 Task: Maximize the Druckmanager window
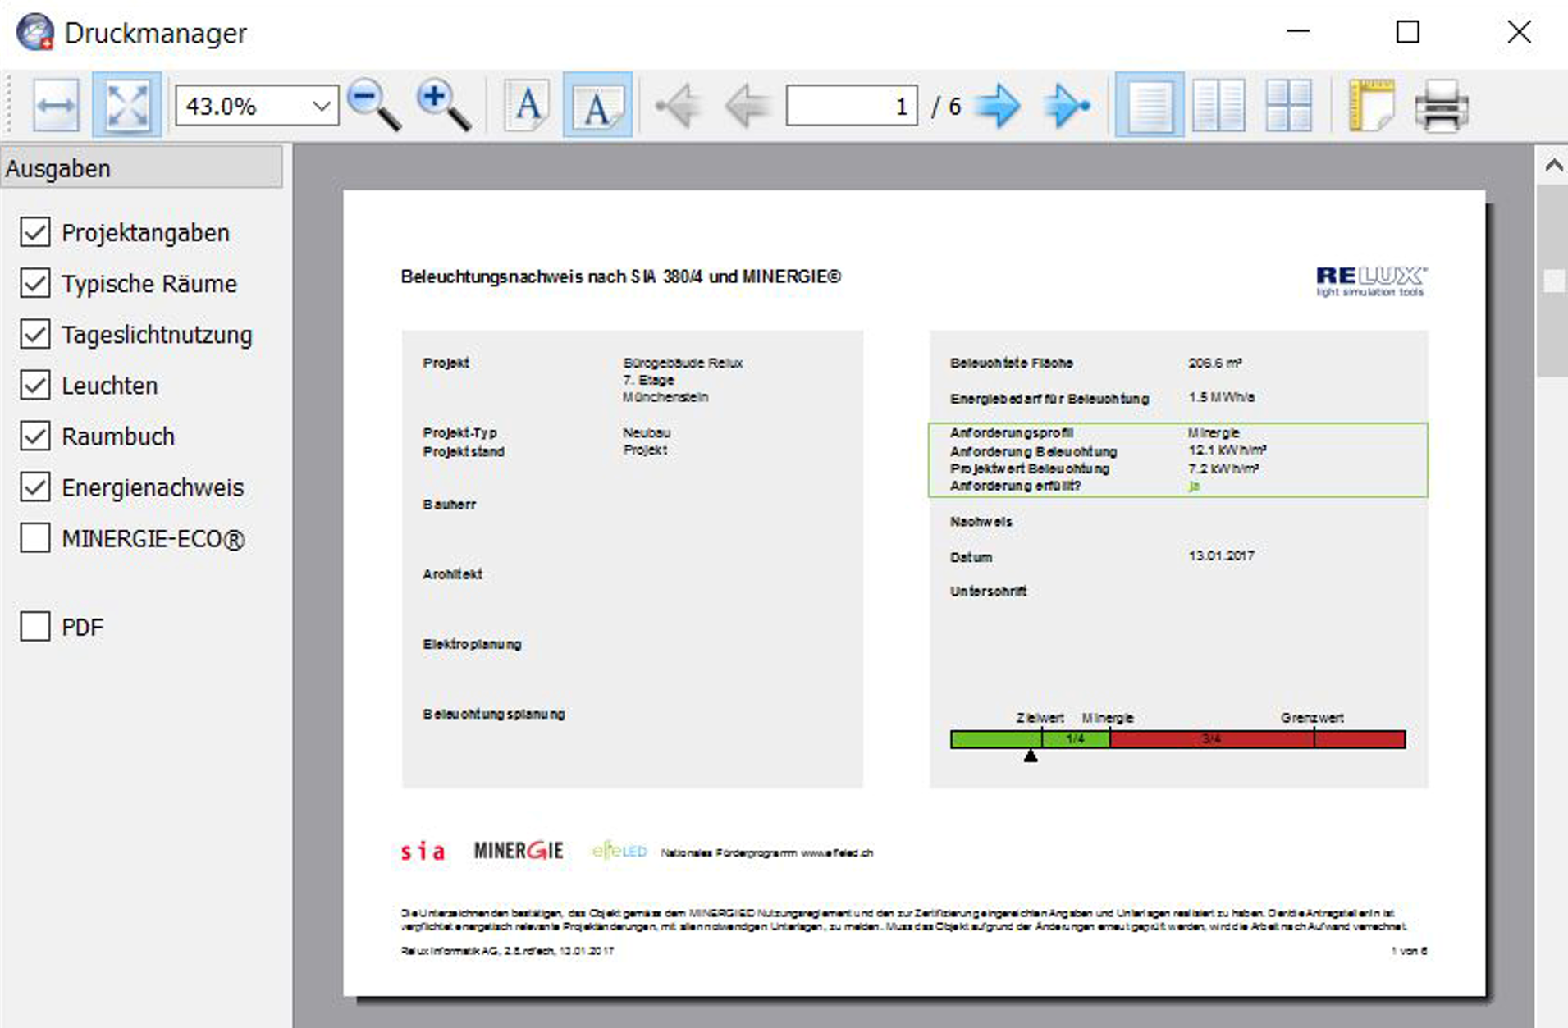1408,32
